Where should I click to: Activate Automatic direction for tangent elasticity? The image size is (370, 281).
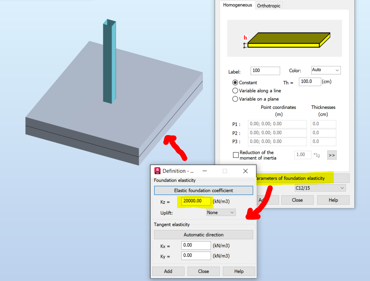coord(203,234)
